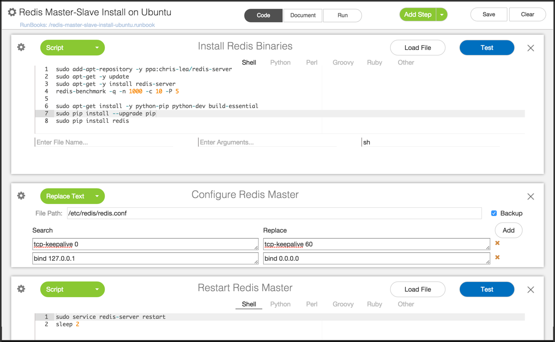Image resolution: width=555 pixels, height=342 pixels.
Task: Click Save button in the header
Action: click(x=489, y=14)
